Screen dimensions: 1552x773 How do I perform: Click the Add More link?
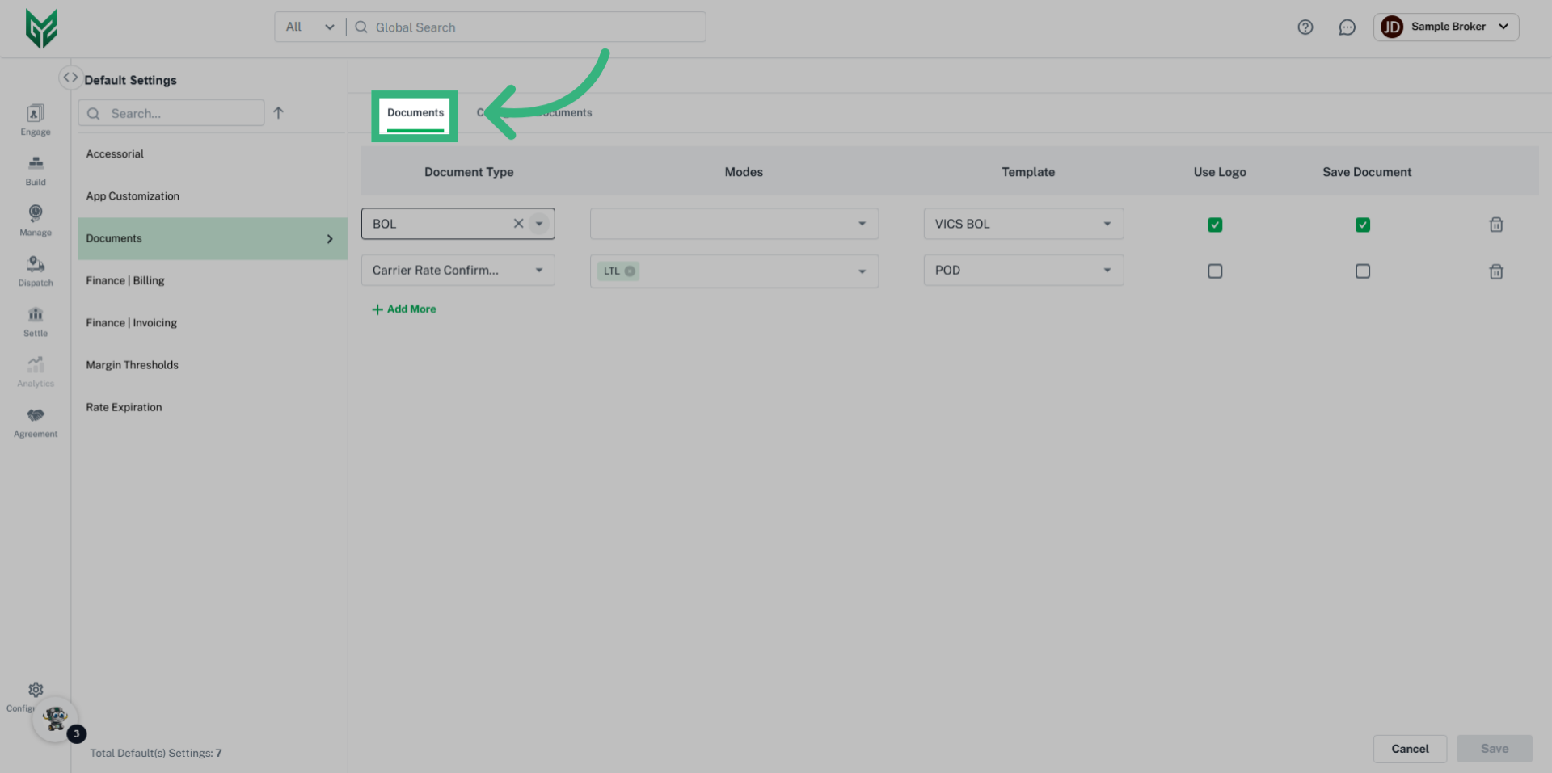click(403, 309)
